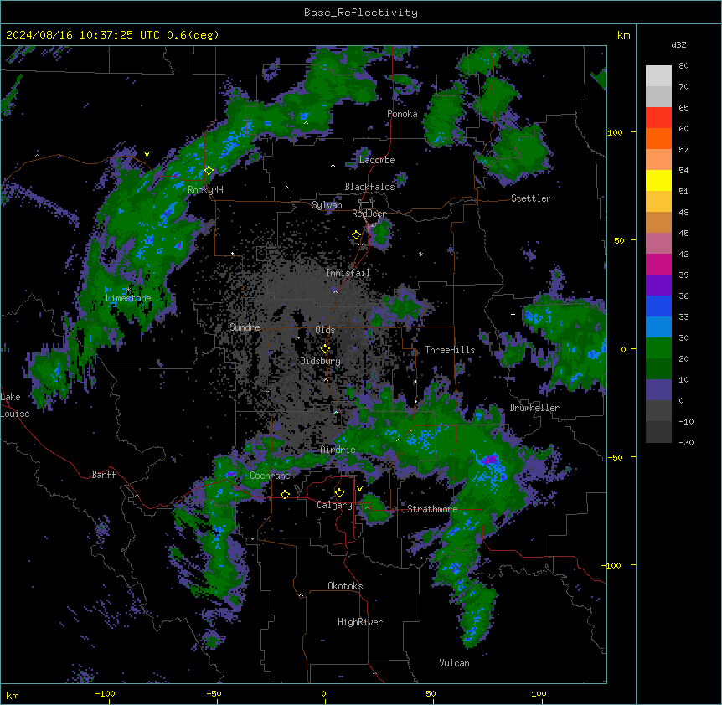Select the Vulcan label

click(455, 663)
